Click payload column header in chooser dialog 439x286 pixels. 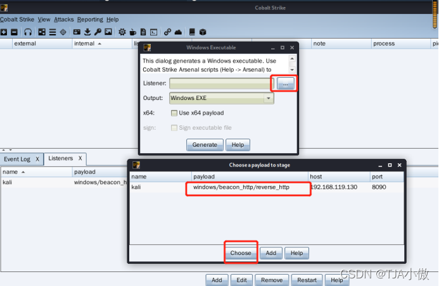(x=250, y=177)
